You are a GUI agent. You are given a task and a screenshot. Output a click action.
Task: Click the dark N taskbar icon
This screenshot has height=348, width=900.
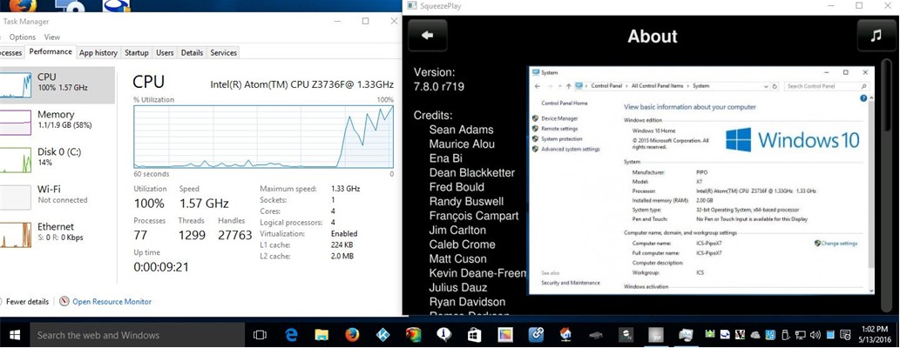point(625,335)
